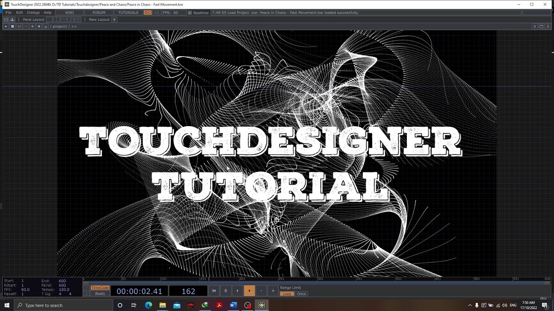Open Mail app from taskbar
Viewport: 554px width, 311px height.
coord(177,305)
